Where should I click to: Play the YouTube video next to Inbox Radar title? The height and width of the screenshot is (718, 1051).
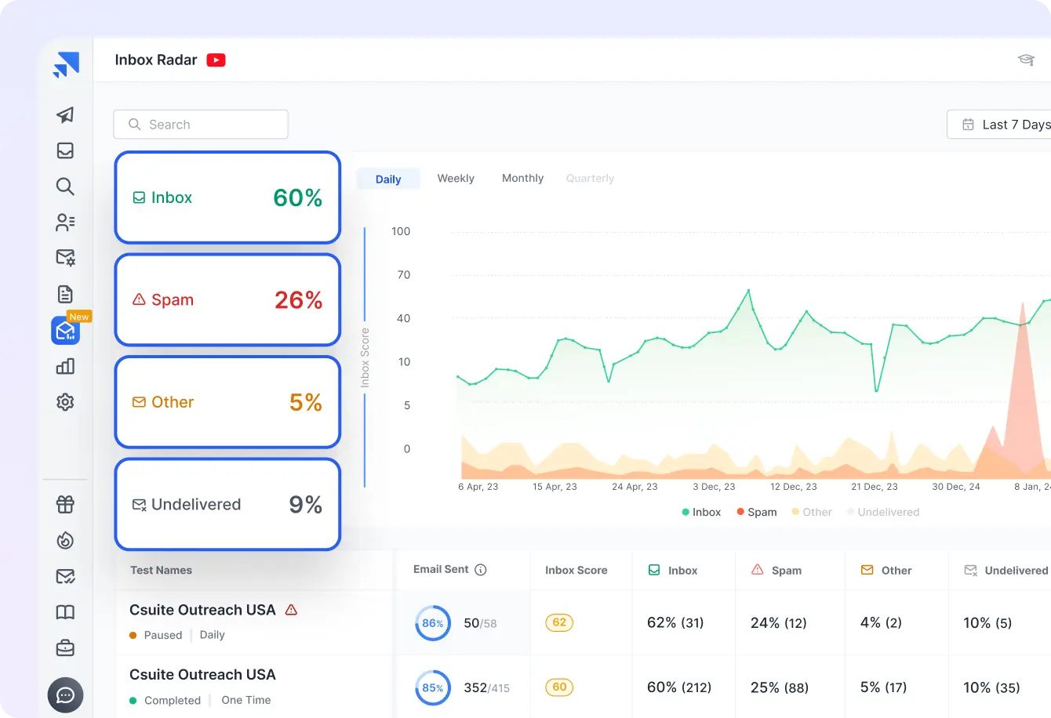click(215, 60)
